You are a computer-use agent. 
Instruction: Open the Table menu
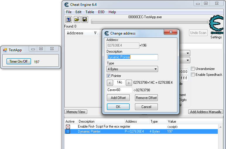pyautogui.click(x=90, y=12)
